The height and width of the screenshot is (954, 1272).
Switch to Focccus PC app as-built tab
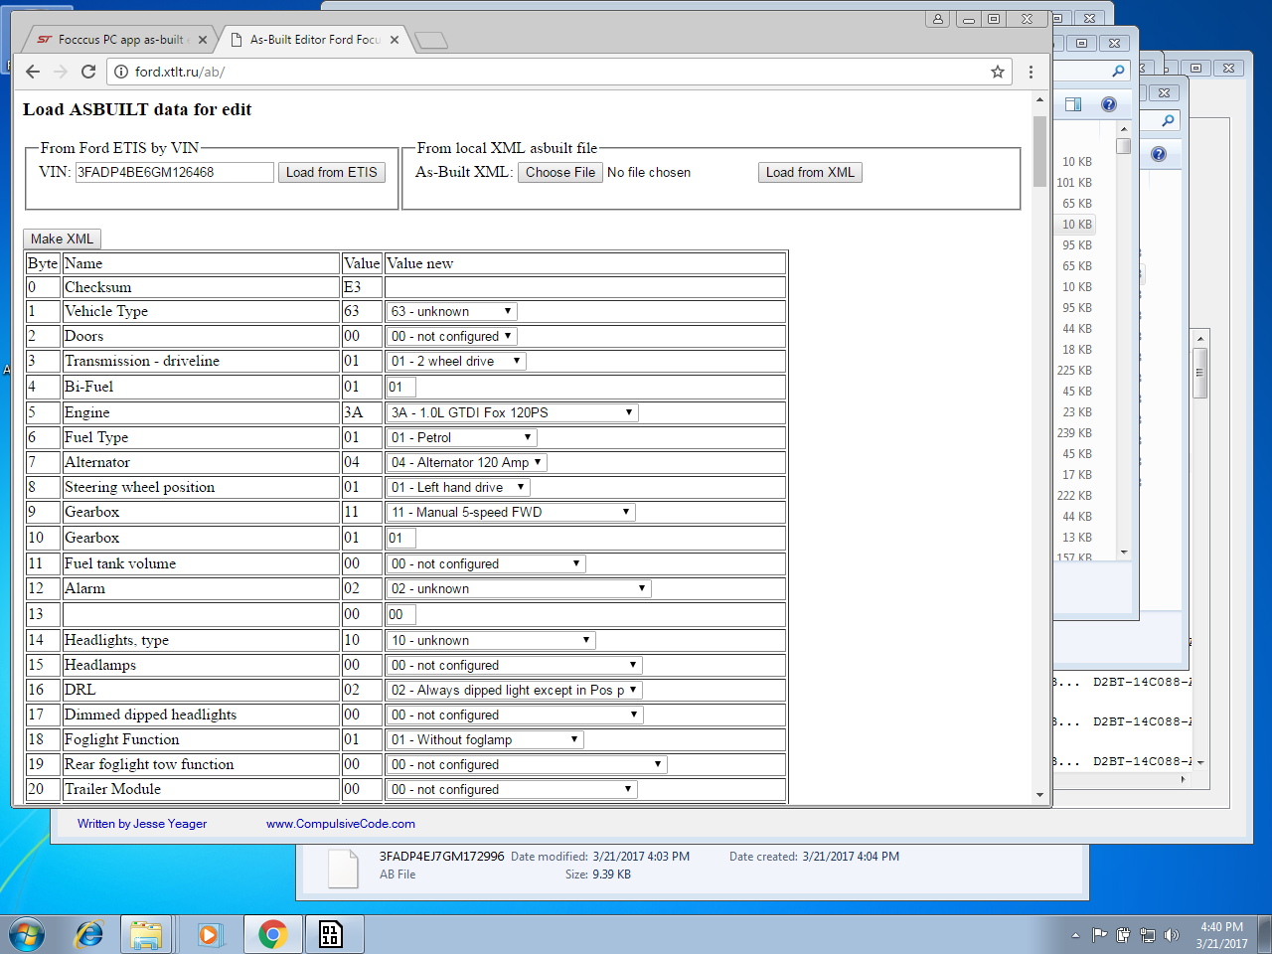[119, 40]
